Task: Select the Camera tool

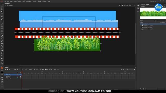Action: (x=2, y=58)
